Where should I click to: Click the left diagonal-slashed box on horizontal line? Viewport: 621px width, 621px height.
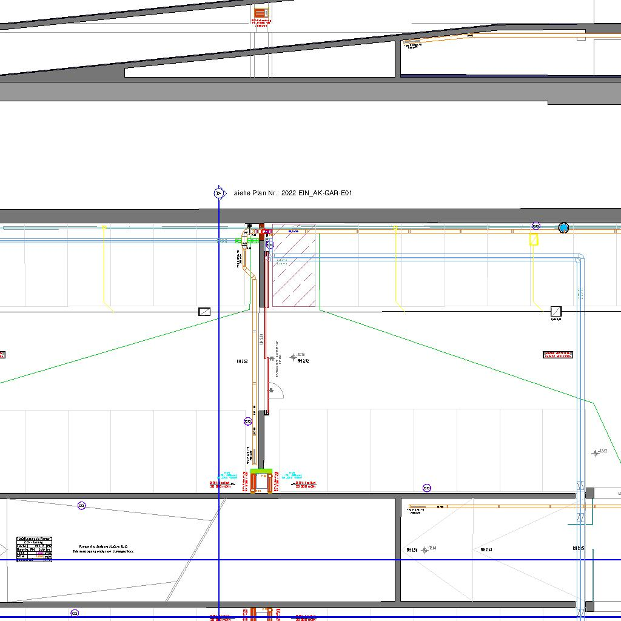[x=204, y=312]
